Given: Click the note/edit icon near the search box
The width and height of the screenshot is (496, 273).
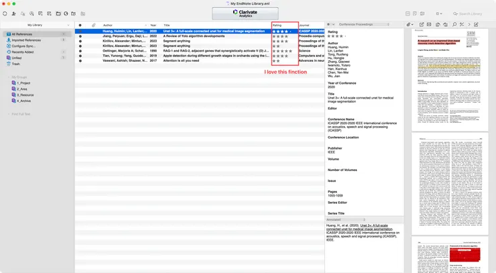Looking at the screenshot, I should [415, 13].
